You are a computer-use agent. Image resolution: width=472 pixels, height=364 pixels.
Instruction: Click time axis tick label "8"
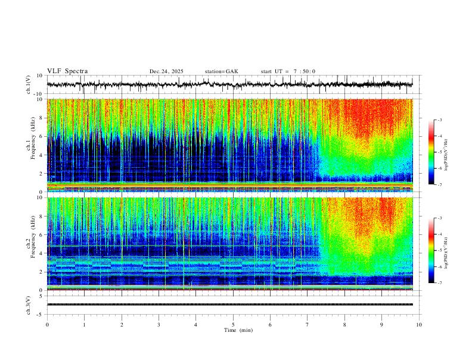point(344,325)
